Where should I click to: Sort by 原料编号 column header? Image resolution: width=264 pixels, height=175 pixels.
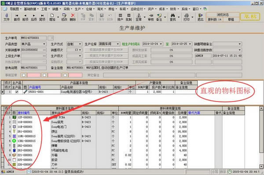click(24, 113)
